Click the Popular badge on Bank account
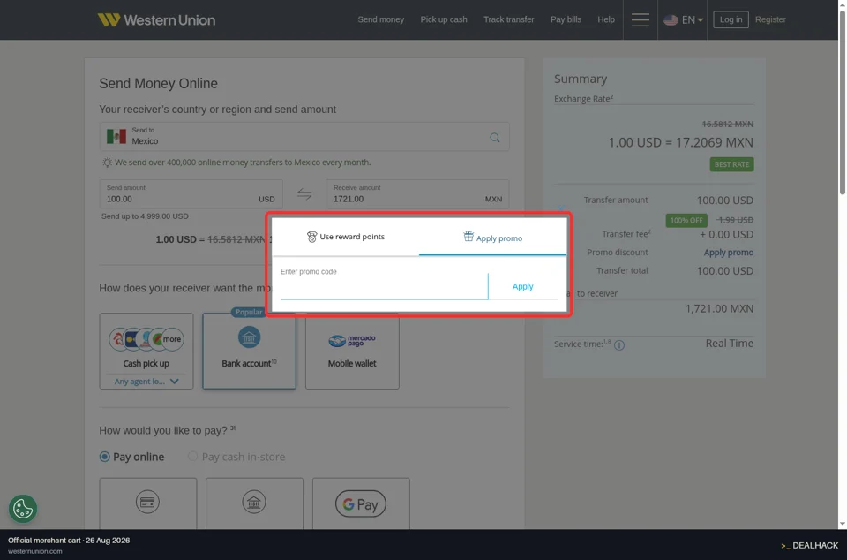The width and height of the screenshot is (847, 560). coord(249,312)
